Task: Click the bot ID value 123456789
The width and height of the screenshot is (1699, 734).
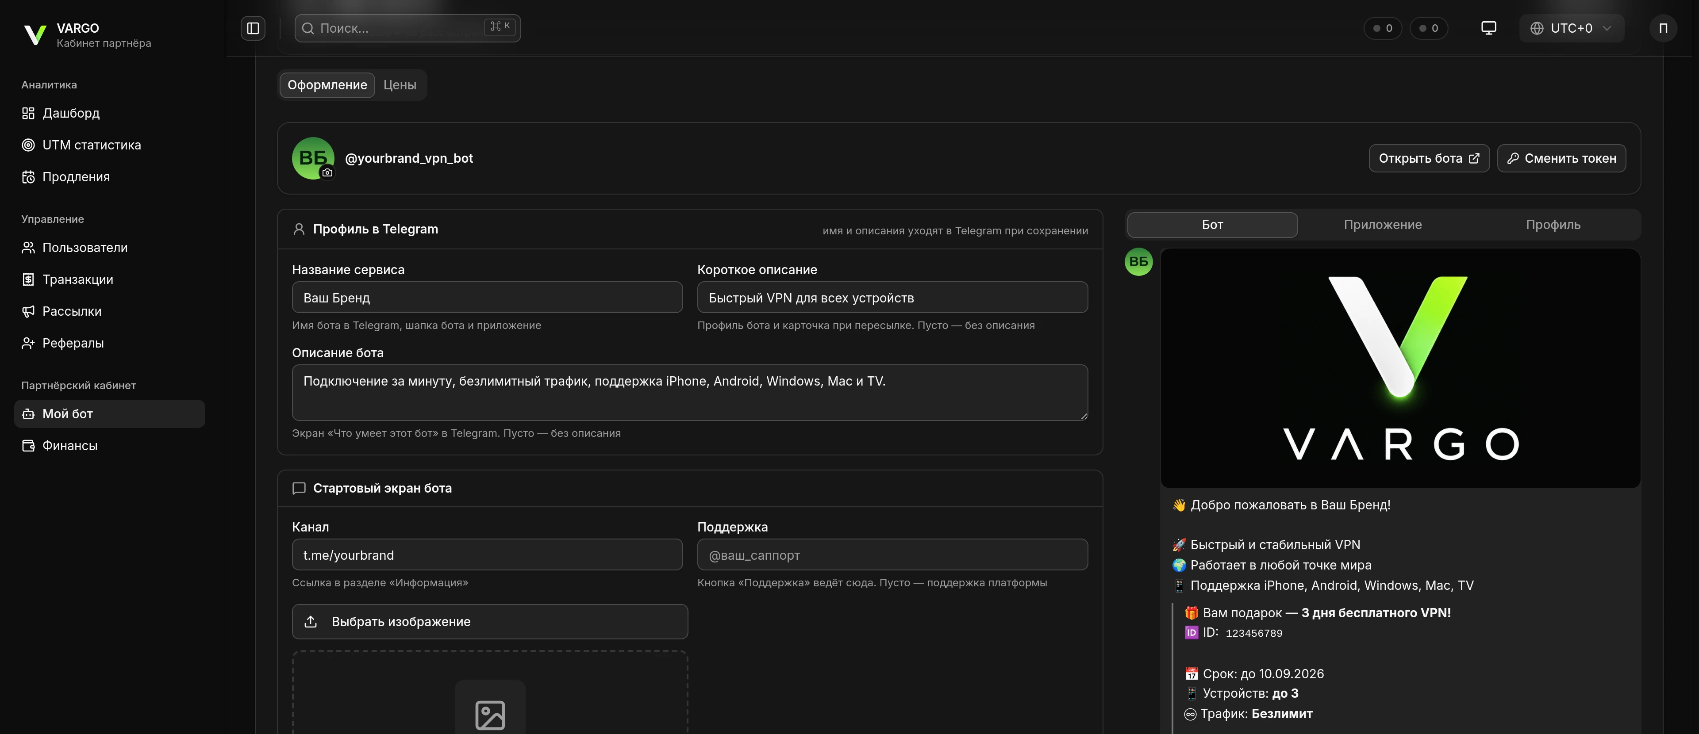Action: tap(1254, 633)
